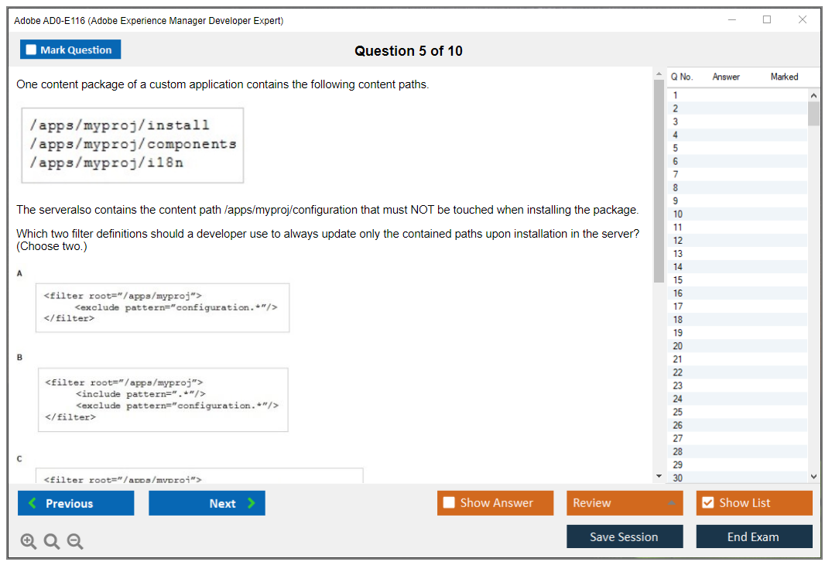Image resolution: width=832 pixels, height=569 pixels.
Task: Open the Review dropdown menu
Action: click(625, 503)
